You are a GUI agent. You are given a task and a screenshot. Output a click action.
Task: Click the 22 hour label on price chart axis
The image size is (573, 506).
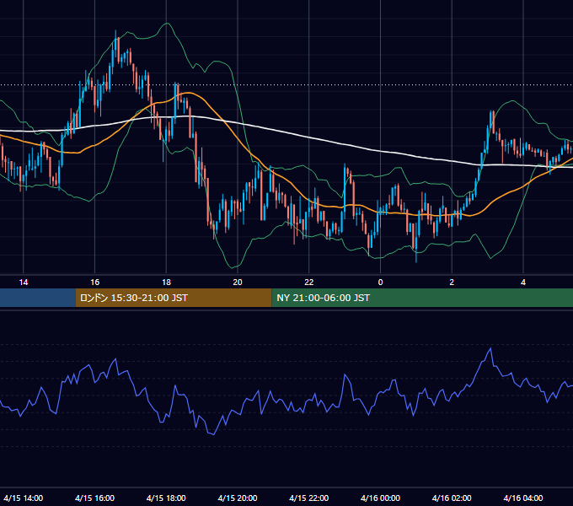click(x=309, y=283)
